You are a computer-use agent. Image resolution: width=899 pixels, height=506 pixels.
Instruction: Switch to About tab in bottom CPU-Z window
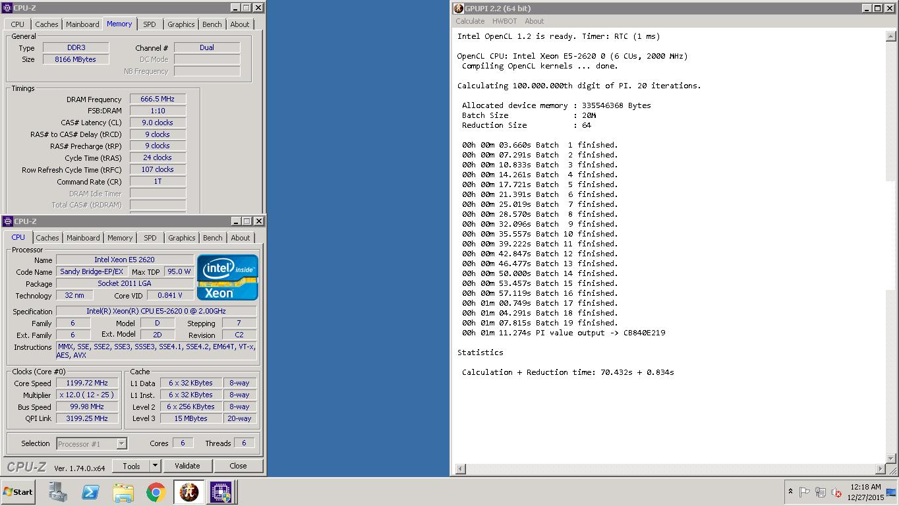point(241,238)
